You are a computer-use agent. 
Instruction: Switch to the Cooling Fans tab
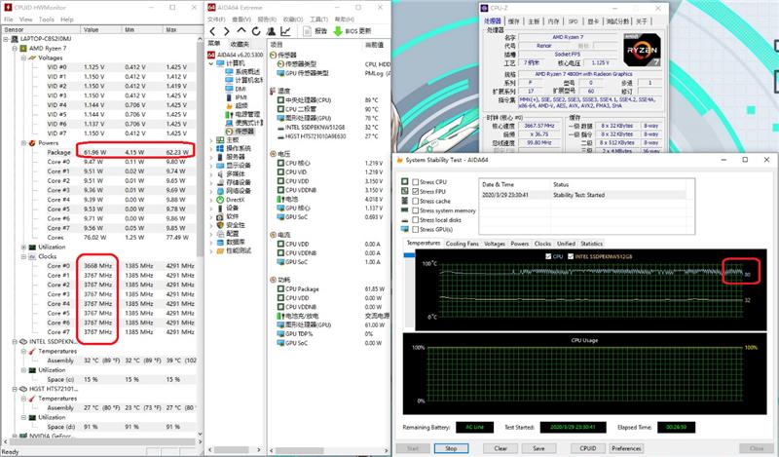tap(462, 244)
